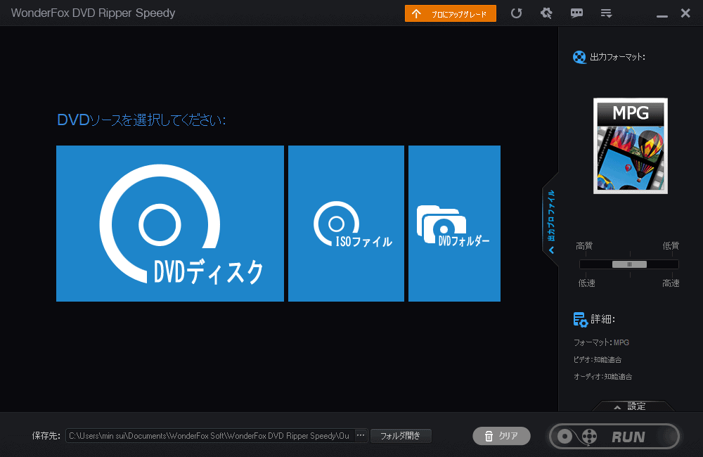Open the feedback speech bubble icon
This screenshot has height=457, width=703.
tap(576, 13)
